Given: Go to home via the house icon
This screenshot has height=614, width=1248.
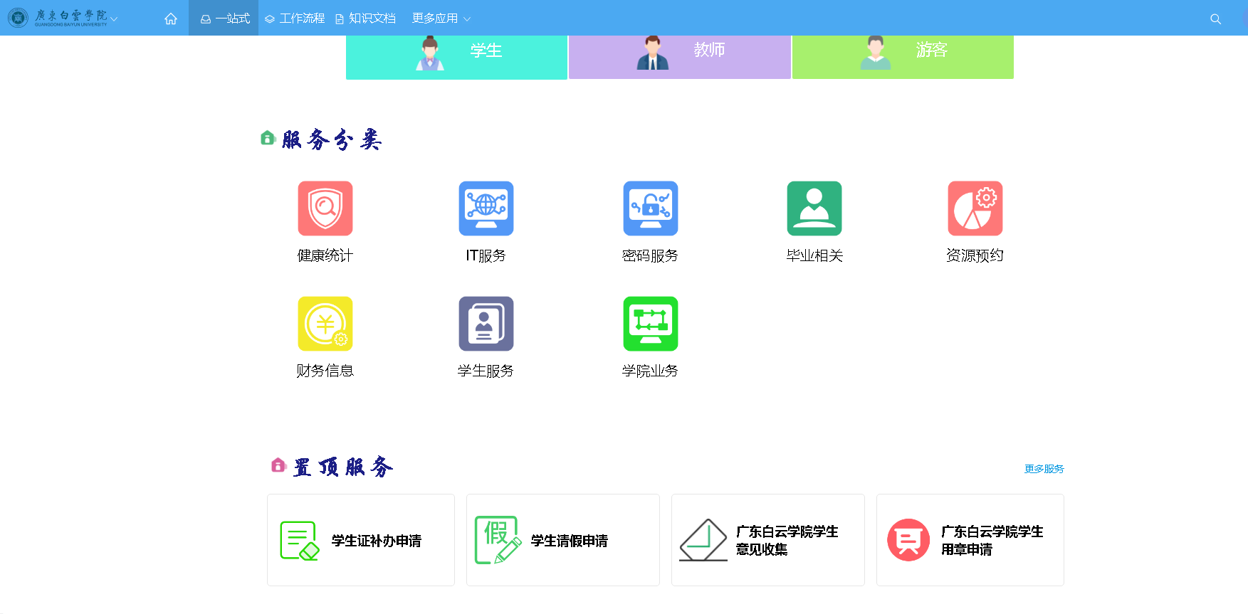Looking at the screenshot, I should [171, 18].
